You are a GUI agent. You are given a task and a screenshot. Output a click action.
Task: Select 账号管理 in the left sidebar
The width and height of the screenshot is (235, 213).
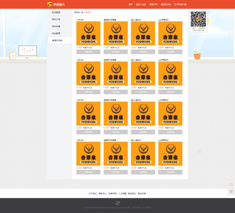pyautogui.click(x=59, y=12)
